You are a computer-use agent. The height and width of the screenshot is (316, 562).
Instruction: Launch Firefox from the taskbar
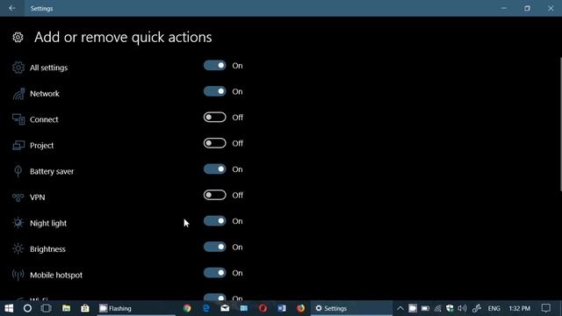(x=300, y=308)
